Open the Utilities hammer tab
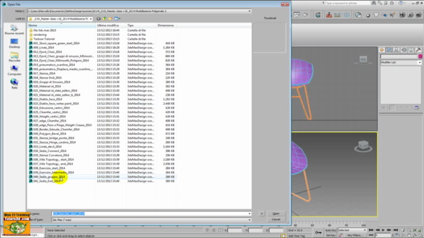This screenshot has width=424, height=238. pos(418,50)
